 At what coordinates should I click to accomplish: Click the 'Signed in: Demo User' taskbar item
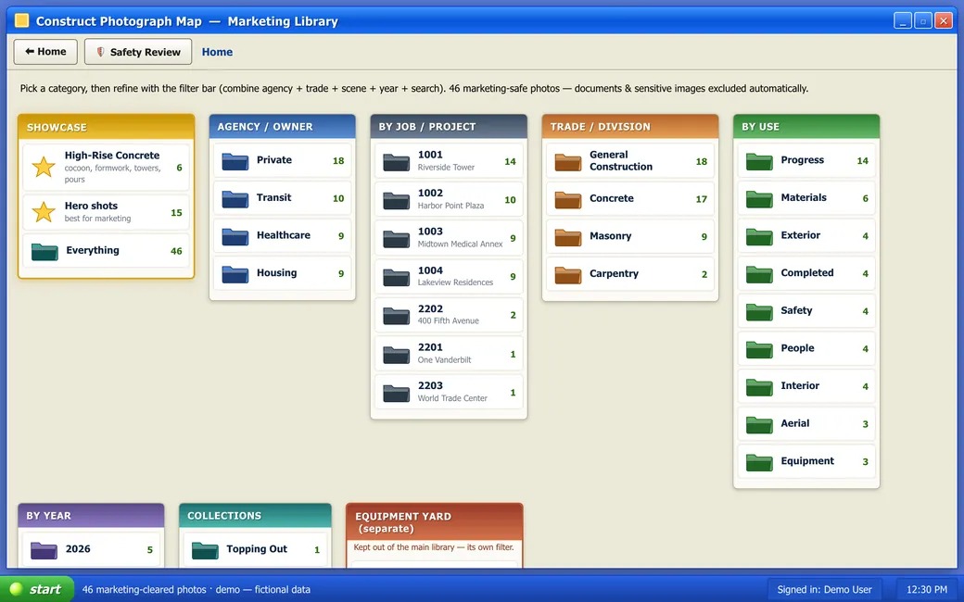(824, 590)
